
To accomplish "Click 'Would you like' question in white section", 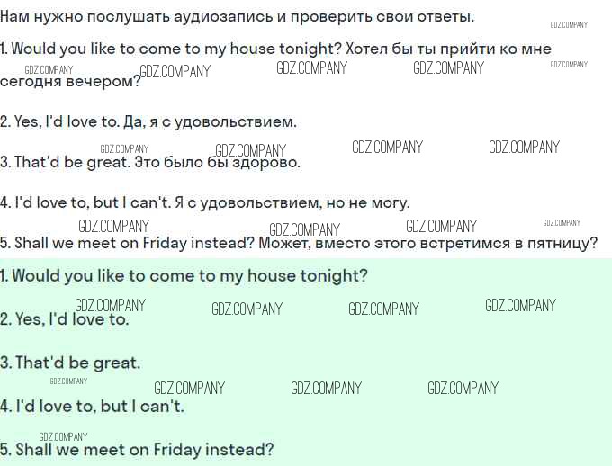I will (x=171, y=49).
